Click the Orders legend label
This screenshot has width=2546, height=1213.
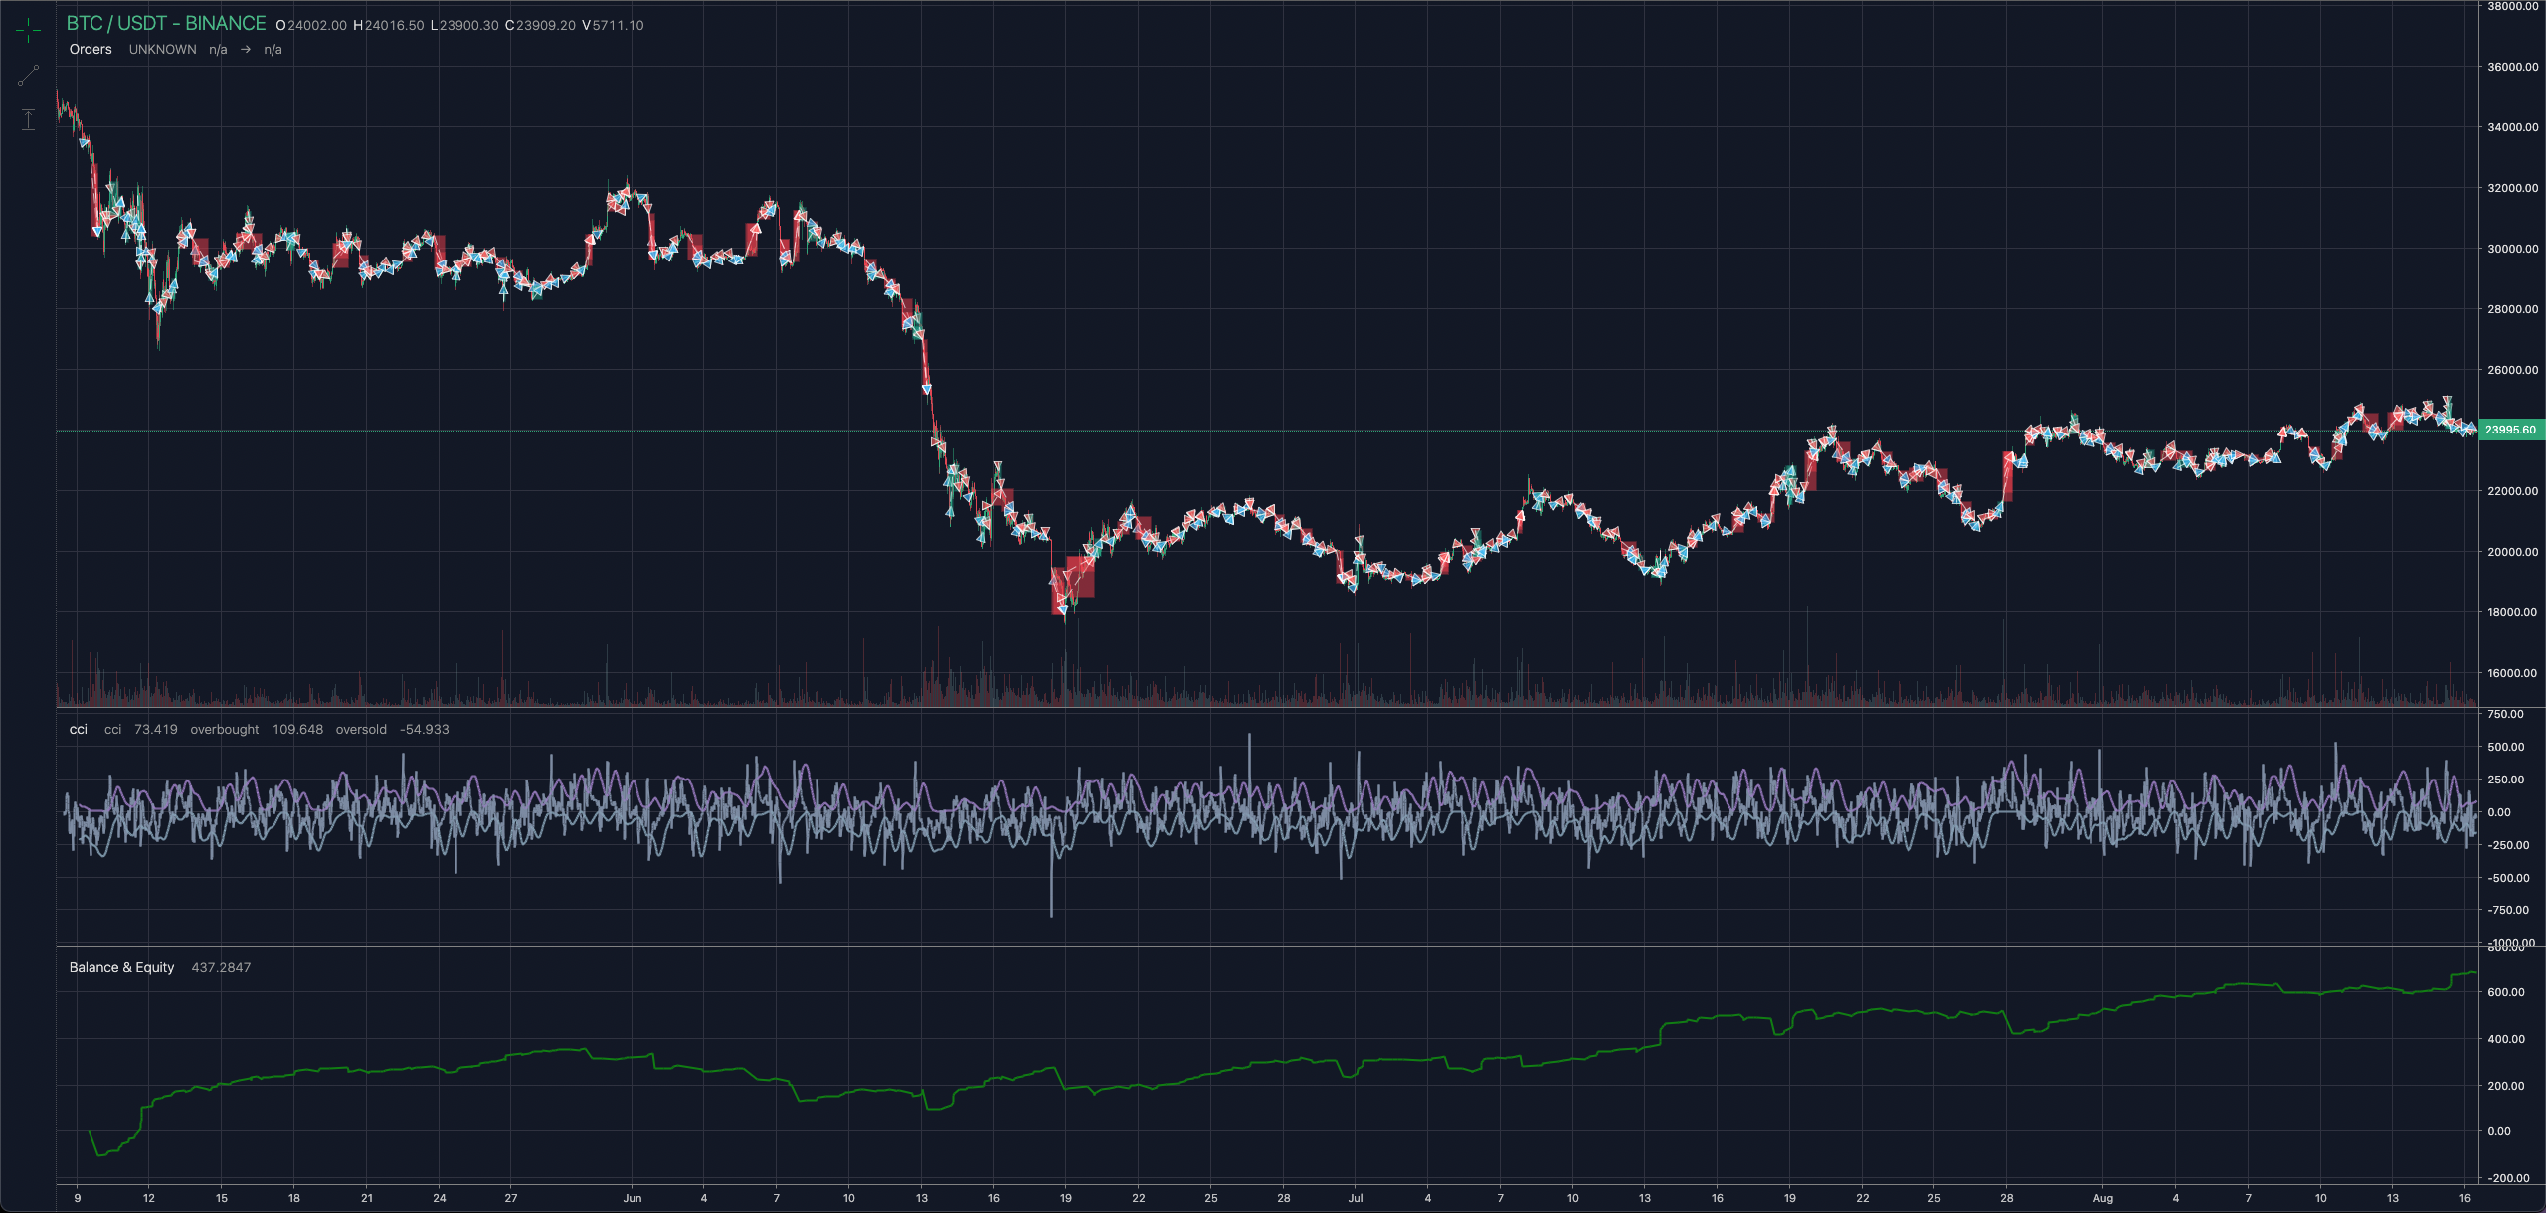point(91,50)
